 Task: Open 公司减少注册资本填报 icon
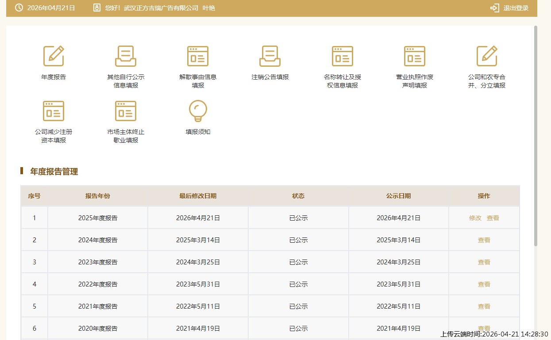[54, 111]
